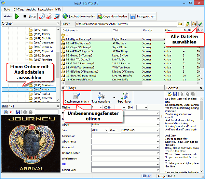The width and height of the screenshot is (205, 179).
Task: Open the A→a case conversion dropdown
Action: (x=8, y=16)
